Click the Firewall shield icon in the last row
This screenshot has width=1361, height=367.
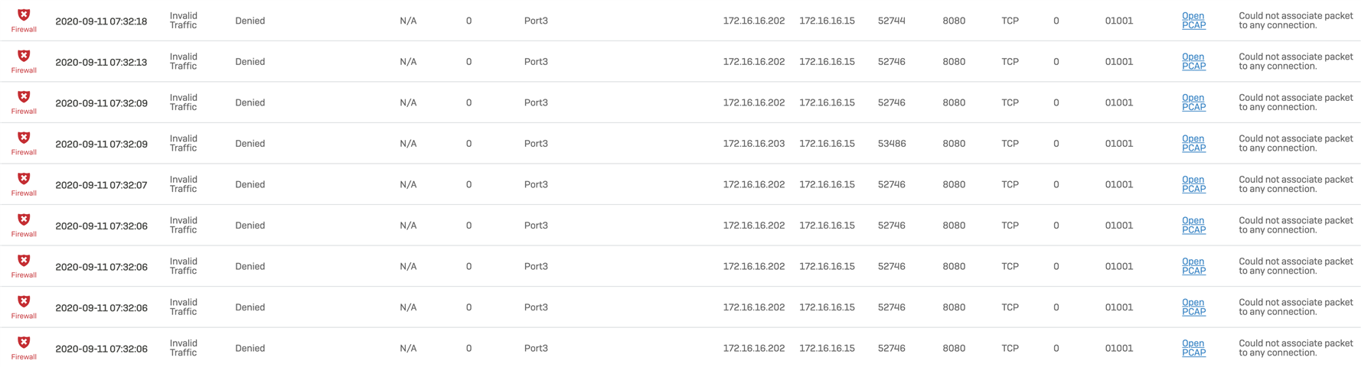point(24,343)
